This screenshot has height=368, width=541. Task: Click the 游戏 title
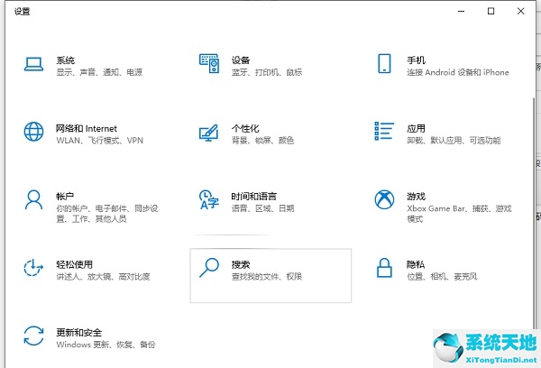[x=416, y=197]
